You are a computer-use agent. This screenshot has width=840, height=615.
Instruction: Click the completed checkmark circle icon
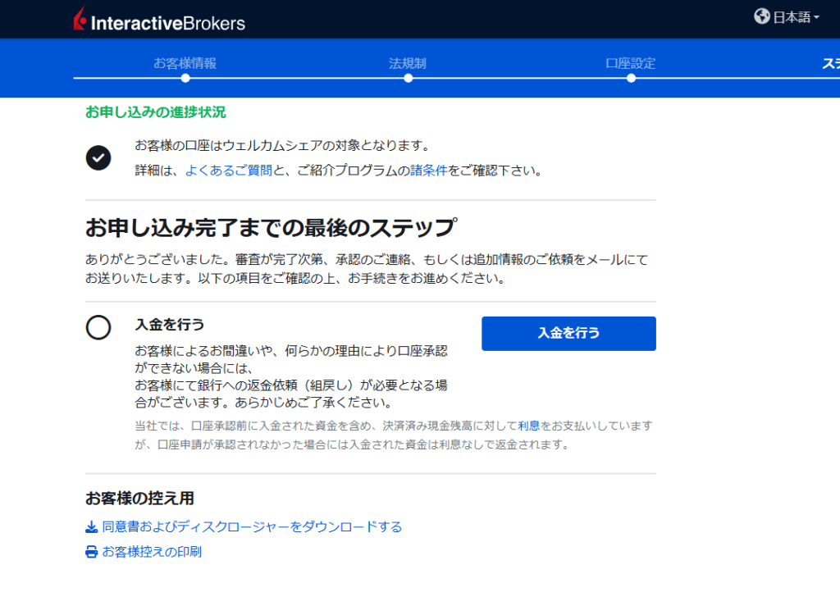click(98, 158)
